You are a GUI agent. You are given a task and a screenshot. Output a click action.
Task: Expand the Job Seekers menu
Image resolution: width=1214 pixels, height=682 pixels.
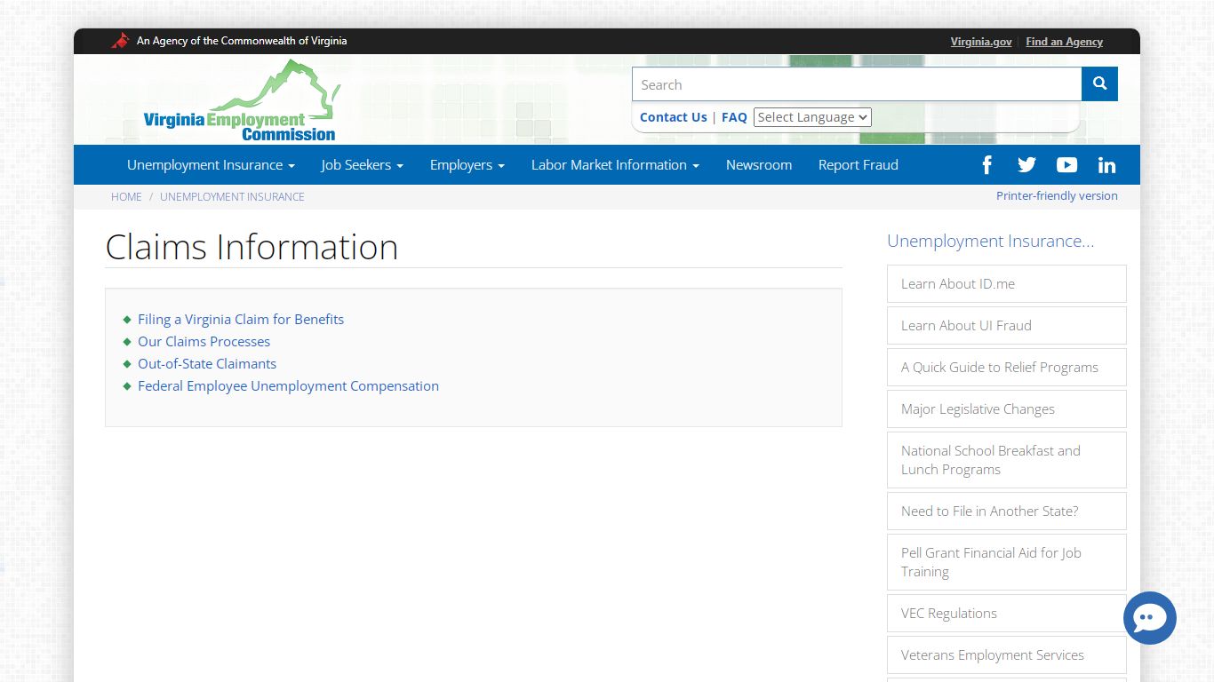point(362,165)
